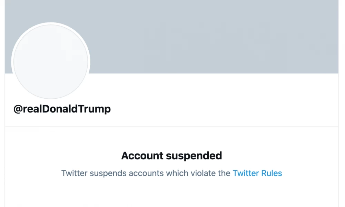Screen dimensions: 345x207
Task: Open the Twitter Rules link
Action: [x=257, y=173]
